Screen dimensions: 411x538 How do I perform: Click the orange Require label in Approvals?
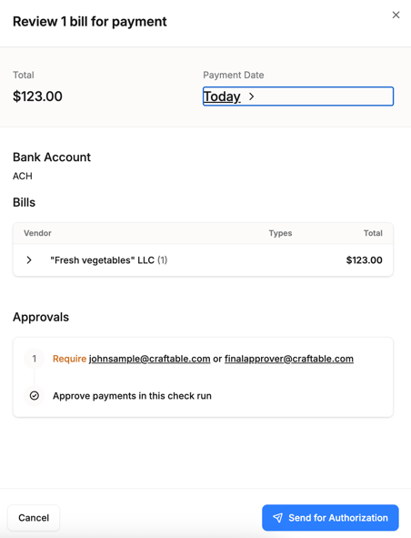70,359
